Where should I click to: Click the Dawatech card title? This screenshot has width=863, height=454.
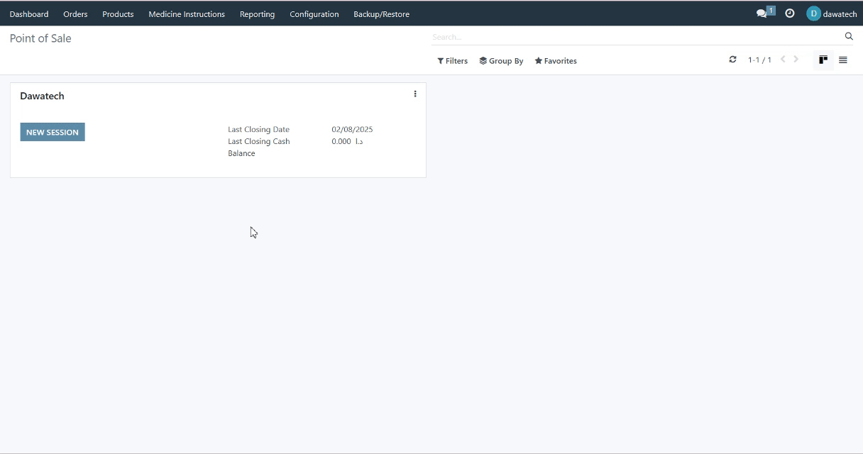pyautogui.click(x=42, y=96)
